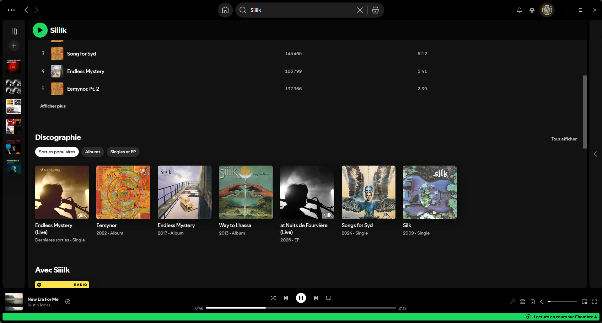This screenshot has width=602, height=323.
Task: Open the red playlist thumbnail in sidebar
Action: click(x=14, y=66)
